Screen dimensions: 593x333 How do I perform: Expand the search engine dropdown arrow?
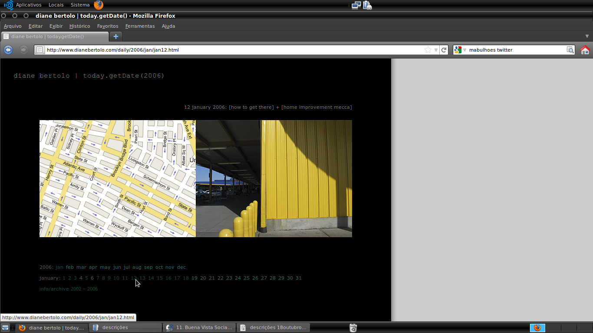464,50
